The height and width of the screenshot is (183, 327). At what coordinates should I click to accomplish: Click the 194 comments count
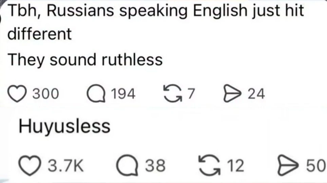coord(123,94)
